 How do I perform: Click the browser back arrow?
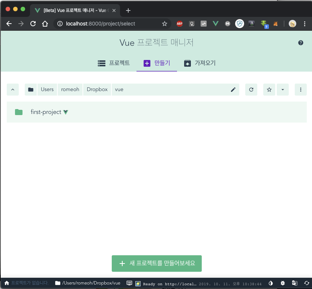pyautogui.click(x=9, y=24)
